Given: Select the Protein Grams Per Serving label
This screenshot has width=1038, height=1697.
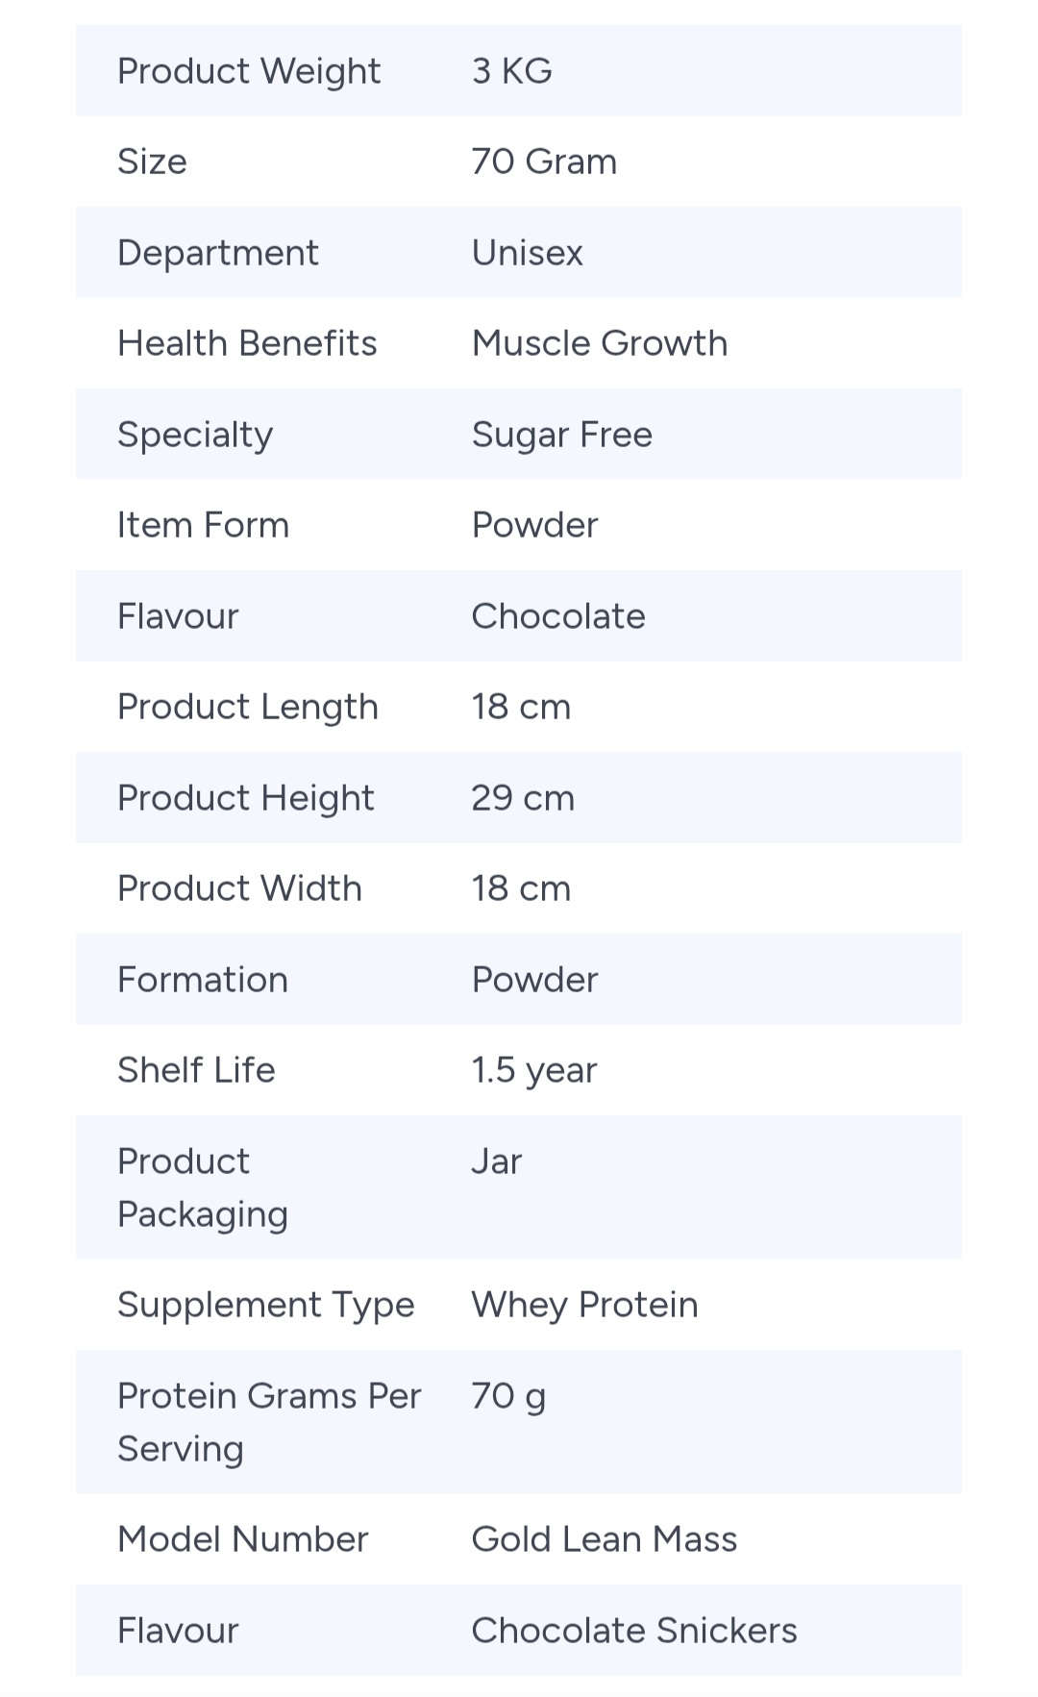Looking at the screenshot, I should tap(269, 1422).
